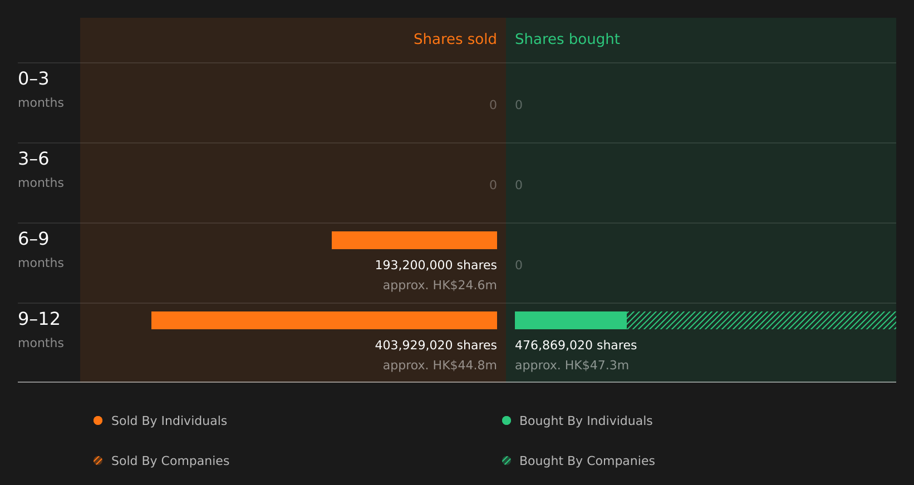The width and height of the screenshot is (914, 485).
Task: Click the 6–9 months row label
Action: click(41, 250)
